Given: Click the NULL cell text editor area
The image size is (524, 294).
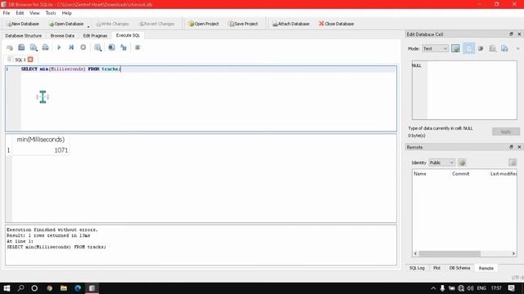Looking at the screenshot, I should tap(464, 90).
